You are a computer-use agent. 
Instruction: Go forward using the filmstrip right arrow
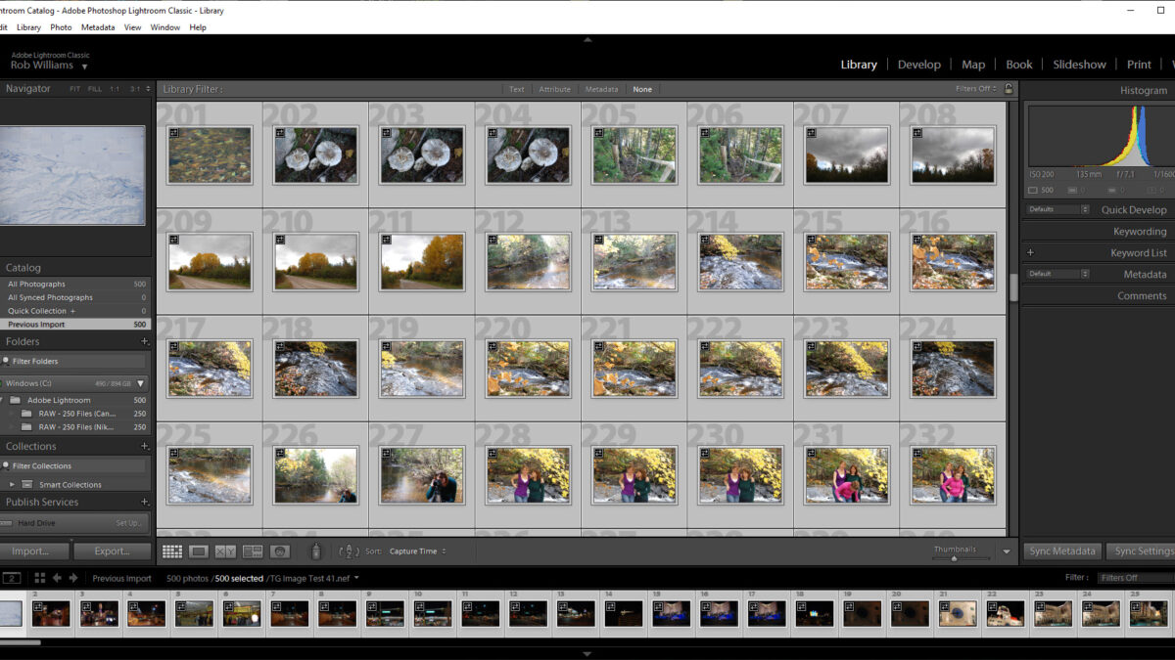click(73, 578)
